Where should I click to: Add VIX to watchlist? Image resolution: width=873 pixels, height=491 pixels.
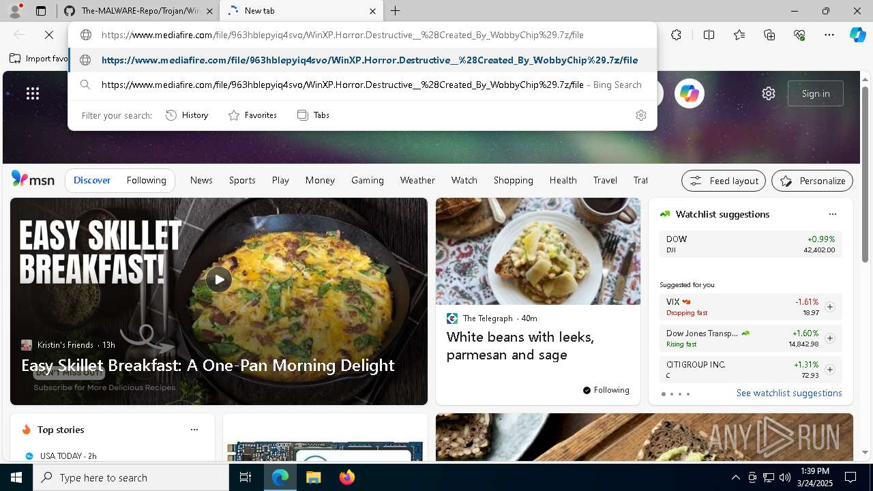click(830, 307)
